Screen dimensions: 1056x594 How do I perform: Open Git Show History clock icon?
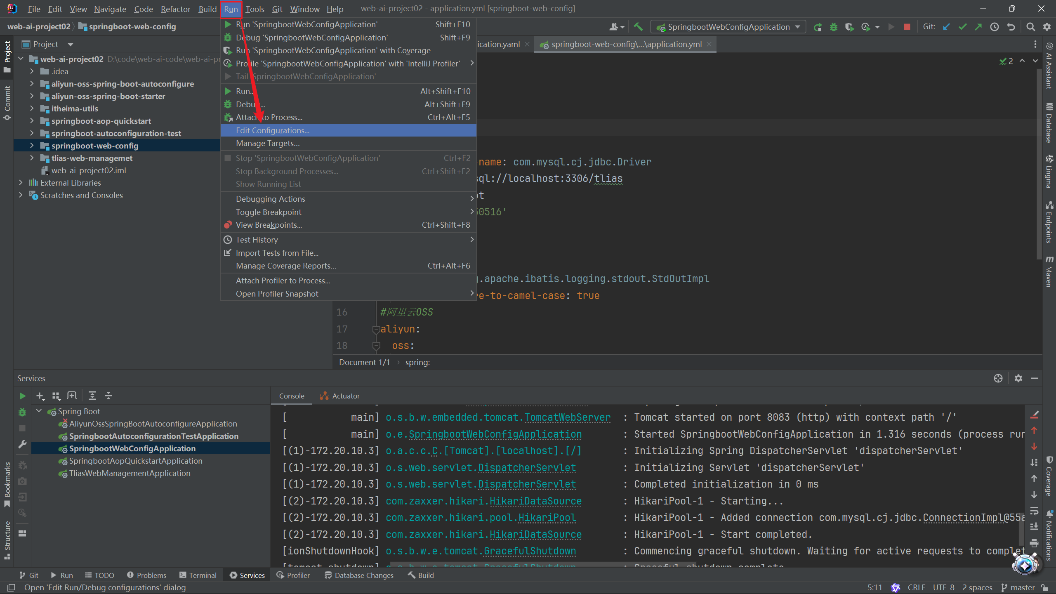click(x=995, y=27)
